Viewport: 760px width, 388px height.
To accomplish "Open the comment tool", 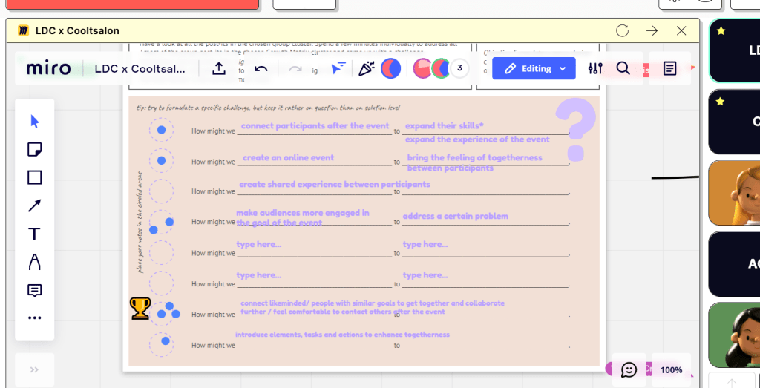I will [34, 290].
